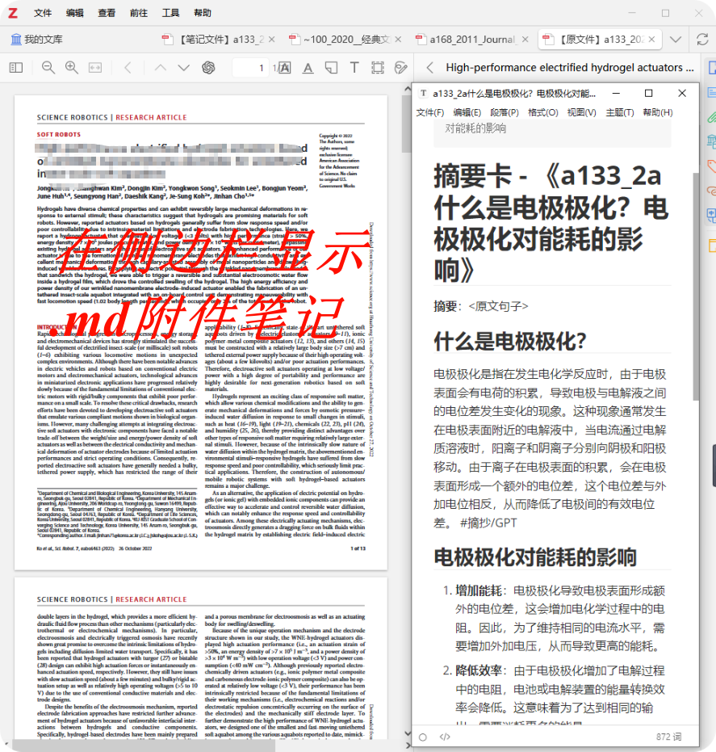Click the 872 词 word count indicator
Viewport: 716px width, 752px height.
668,737
